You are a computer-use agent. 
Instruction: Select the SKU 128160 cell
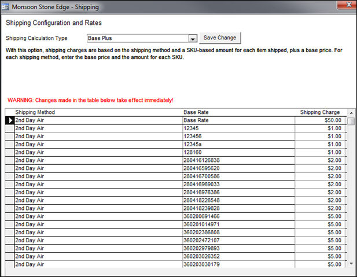tap(237, 152)
